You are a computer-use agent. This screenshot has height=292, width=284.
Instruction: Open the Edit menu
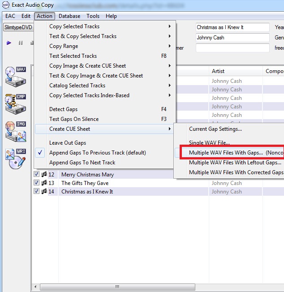click(x=26, y=16)
